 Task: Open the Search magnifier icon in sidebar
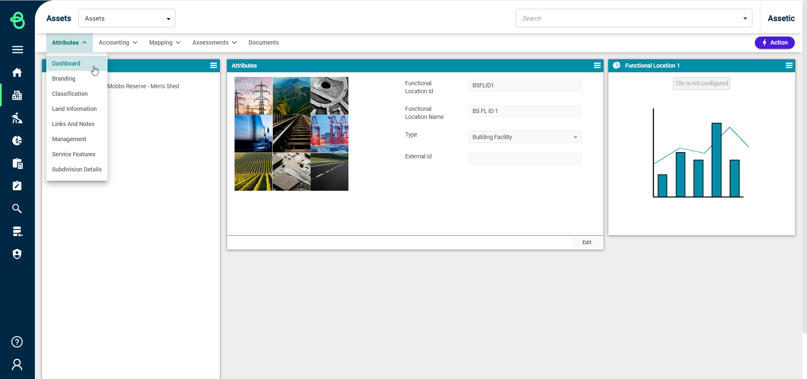click(17, 208)
